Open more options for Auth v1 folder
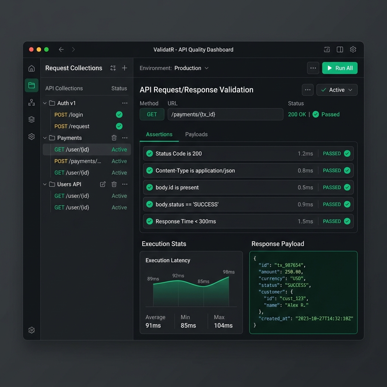Viewport: 387px width, 387px height. pyautogui.click(x=125, y=103)
